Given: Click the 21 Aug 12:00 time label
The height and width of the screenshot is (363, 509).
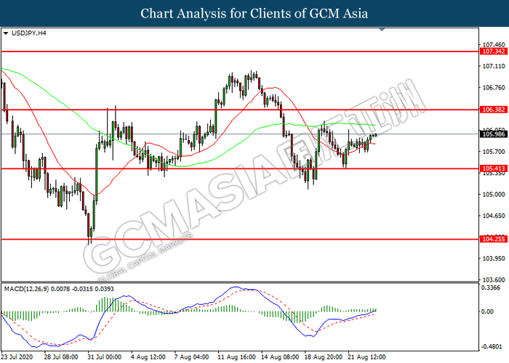Looking at the screenshot, I should click(366, 357).
